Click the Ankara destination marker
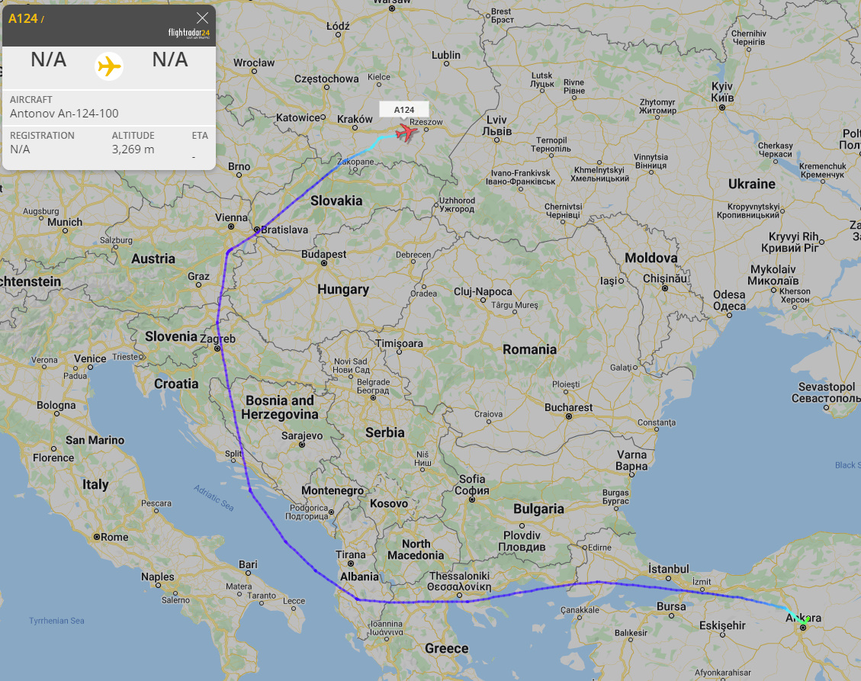This screenshot has height=681, width=861. coord(803,627)
